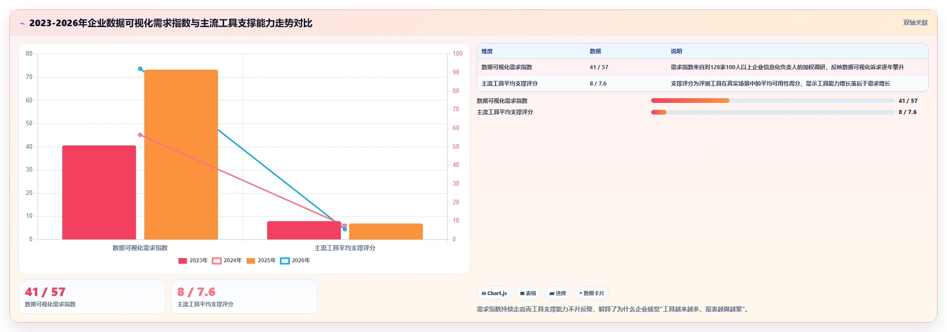The height and width of the screenshot is (332, 947).
Task: Click the 8 / 7.6 data card
Action: tap(244, 296)
